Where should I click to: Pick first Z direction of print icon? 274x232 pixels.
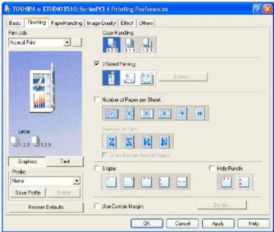tap(111, 142)
